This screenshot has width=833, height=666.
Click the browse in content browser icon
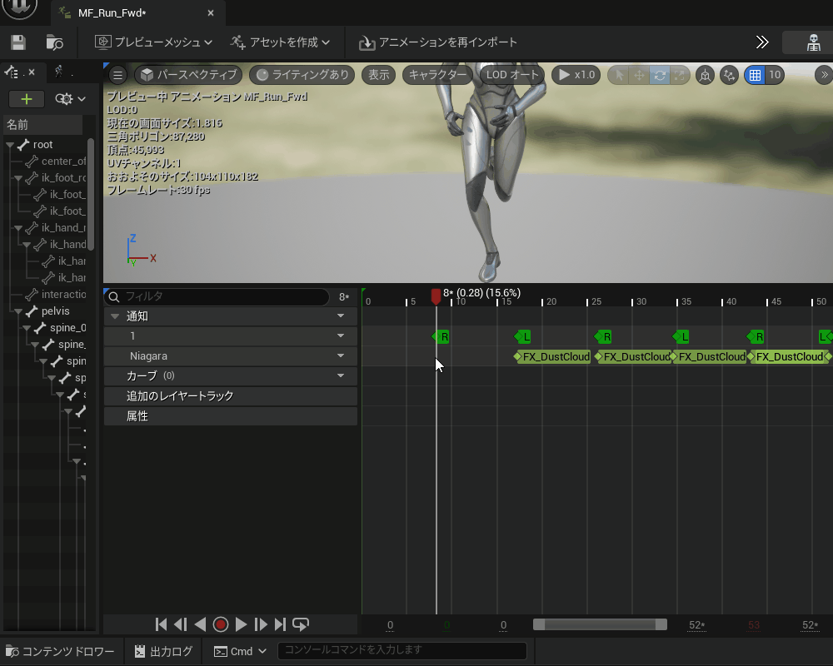pos(55,42)
